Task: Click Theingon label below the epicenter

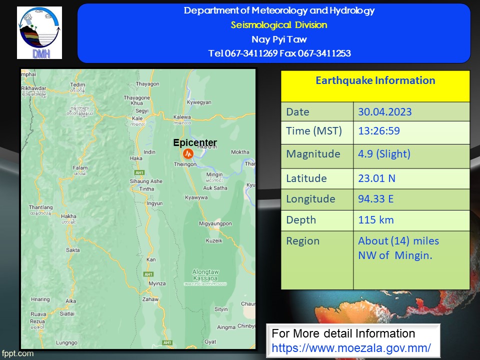Action: [185, 164]
